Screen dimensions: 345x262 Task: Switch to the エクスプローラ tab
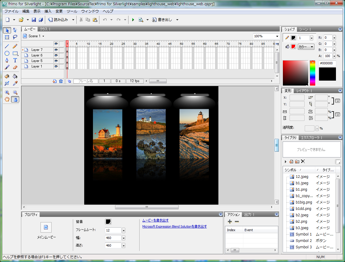(310, 138)
